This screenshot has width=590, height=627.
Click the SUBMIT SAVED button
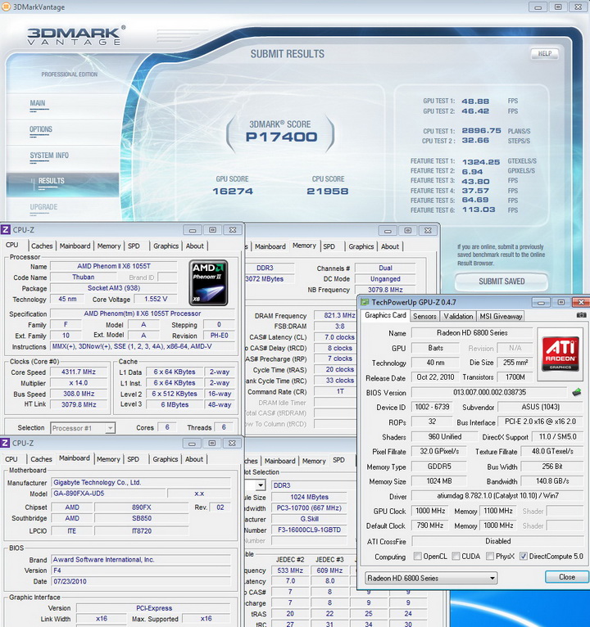pyautogui.click(x=501, y=281)
